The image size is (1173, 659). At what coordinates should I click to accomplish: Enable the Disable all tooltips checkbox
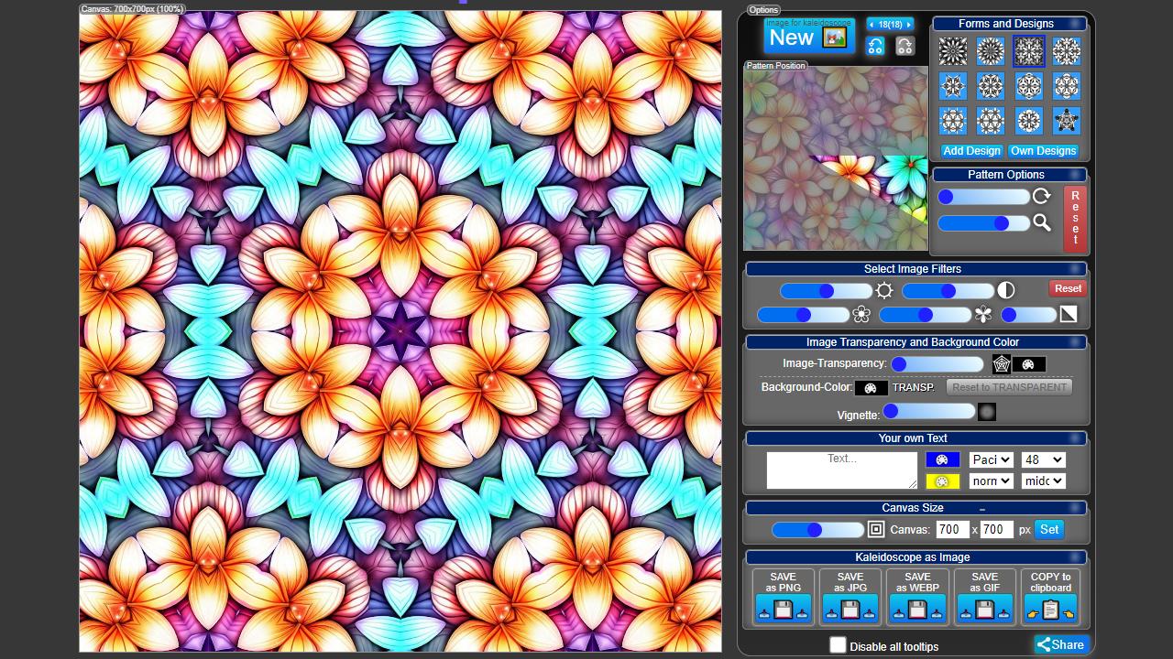tap(838, 645)
